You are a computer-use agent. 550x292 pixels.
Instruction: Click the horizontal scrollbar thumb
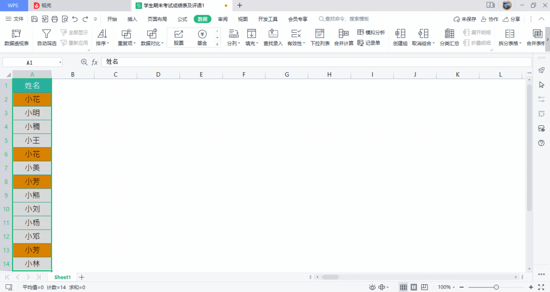click(331, 277)
